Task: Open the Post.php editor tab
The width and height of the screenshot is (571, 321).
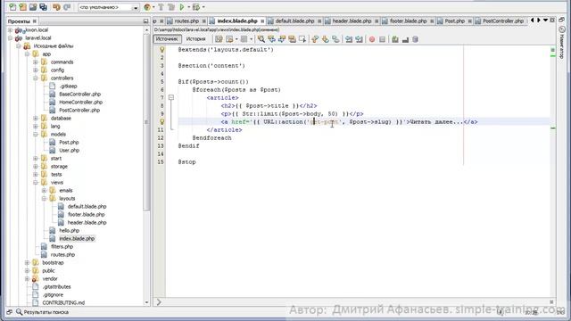Action: (454, 21)
